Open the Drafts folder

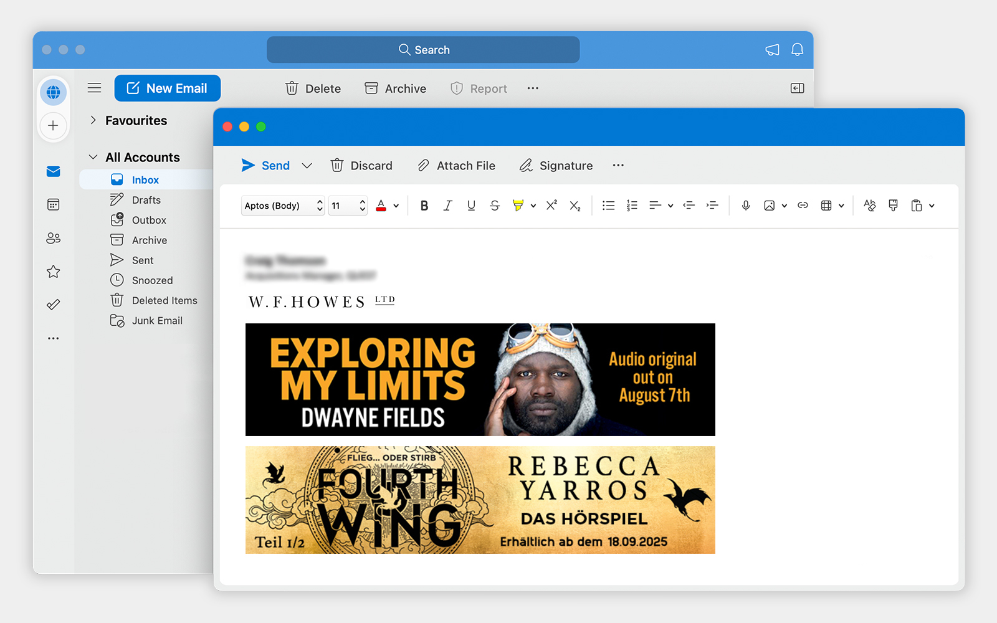click(x=146, y=199)
